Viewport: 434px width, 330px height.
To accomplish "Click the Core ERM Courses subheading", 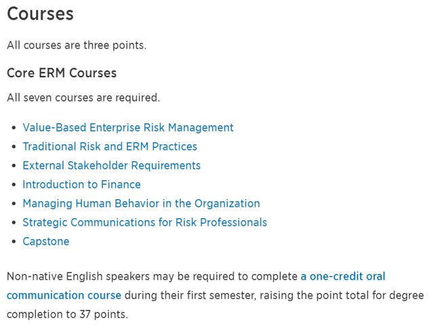I will [x=62, y=73].
